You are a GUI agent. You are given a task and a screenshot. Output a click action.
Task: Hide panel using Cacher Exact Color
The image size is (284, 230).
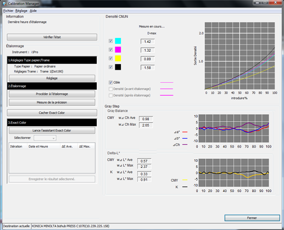pos(52,113)
